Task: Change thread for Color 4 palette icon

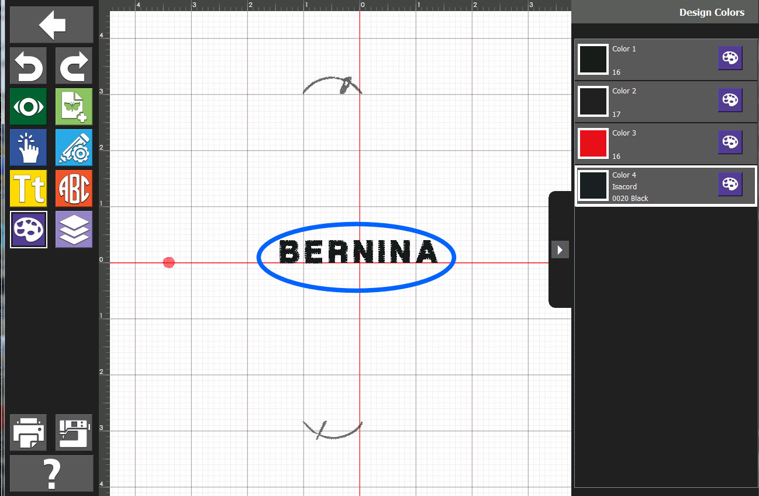Action: click(x=730, y=184)
